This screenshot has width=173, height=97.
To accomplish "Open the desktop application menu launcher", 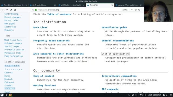I will pos(2,95).
